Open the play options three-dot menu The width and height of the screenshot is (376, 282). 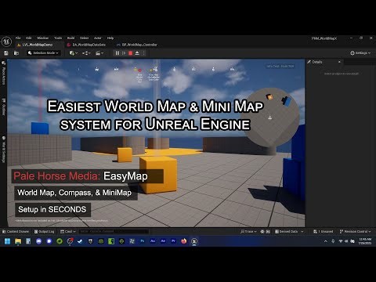pyautogui.click(x=143, y=53)
